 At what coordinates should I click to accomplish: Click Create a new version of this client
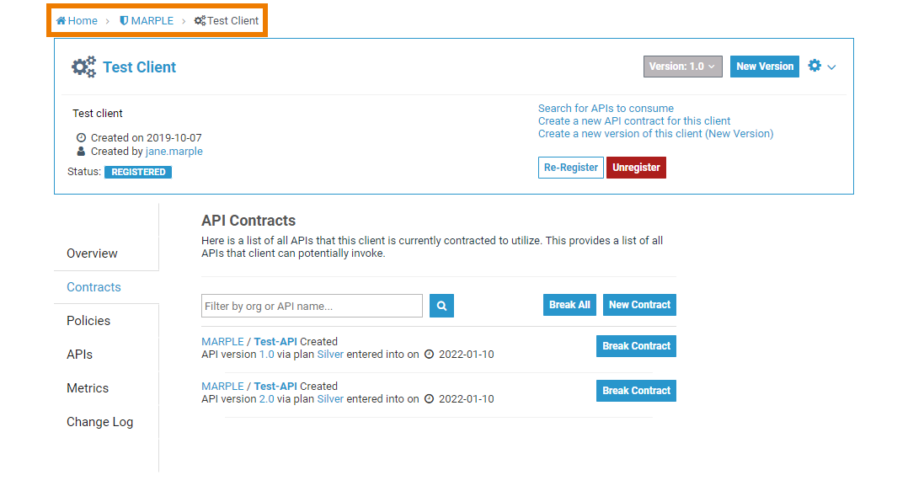pyautogui.click(x=655, y=134)
